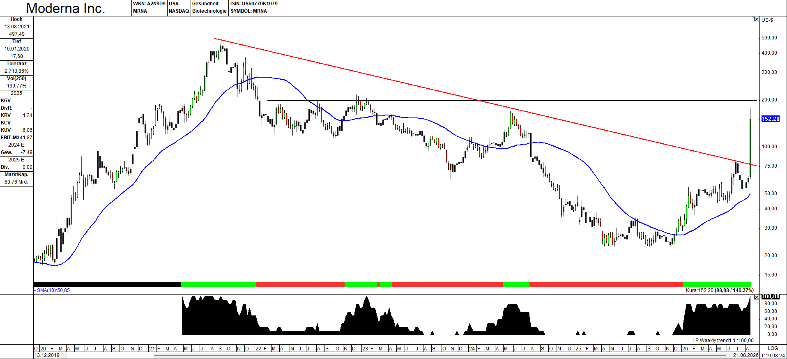787x359 pixels.
Task: Click the T:19.08.24 timestamp
Action: tap(773, 355)
